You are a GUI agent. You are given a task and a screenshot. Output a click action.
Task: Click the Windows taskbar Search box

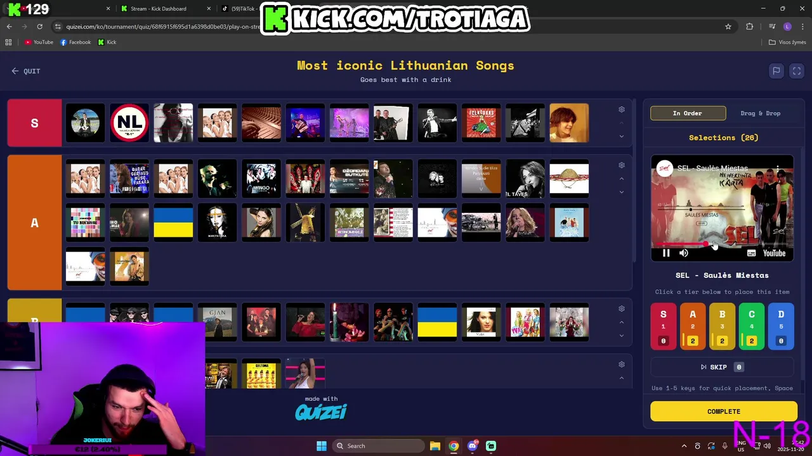tap(378, 446)
